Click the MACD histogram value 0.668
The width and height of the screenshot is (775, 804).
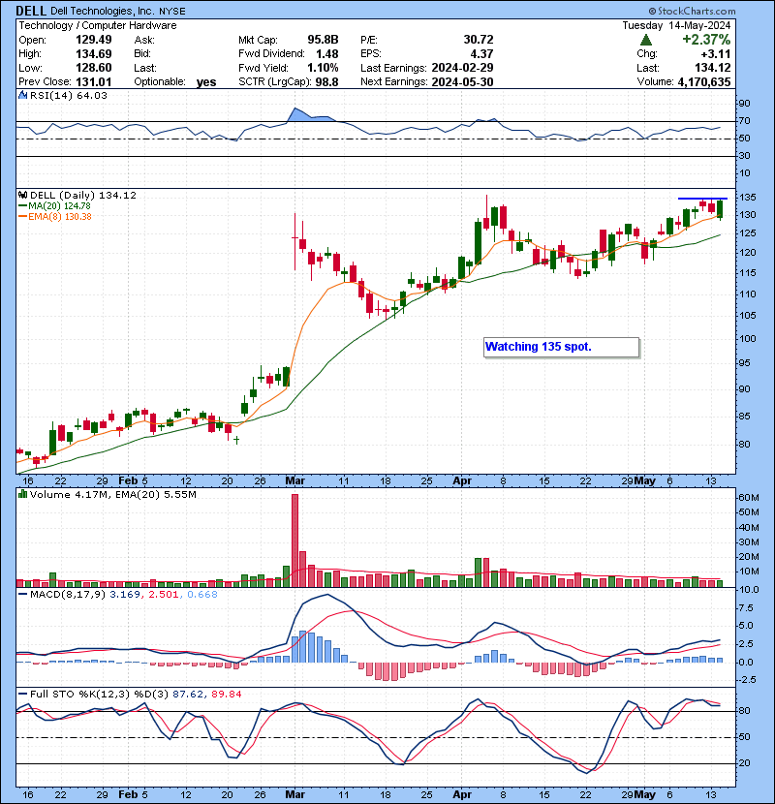[x=202, y=595]
